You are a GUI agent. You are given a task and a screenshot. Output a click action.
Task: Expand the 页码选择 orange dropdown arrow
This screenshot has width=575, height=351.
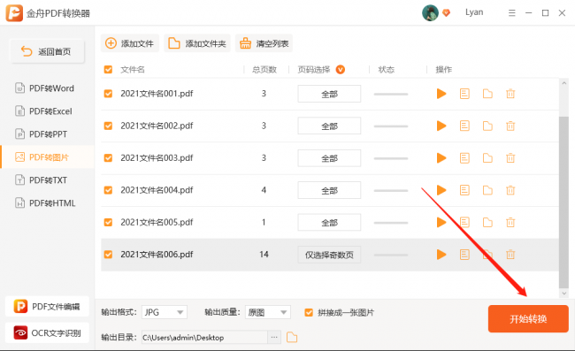[x=341, y=70]
